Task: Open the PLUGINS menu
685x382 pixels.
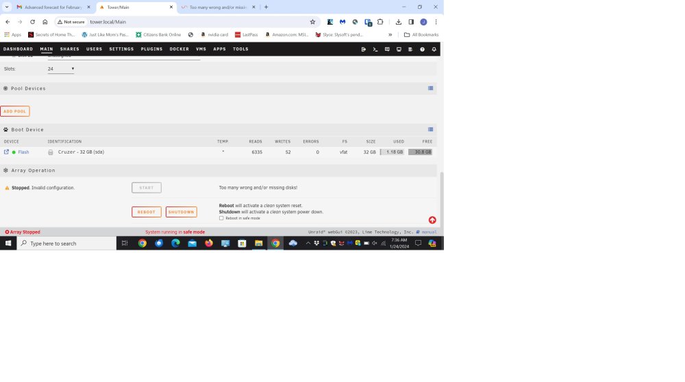Action: coord(151,49)
